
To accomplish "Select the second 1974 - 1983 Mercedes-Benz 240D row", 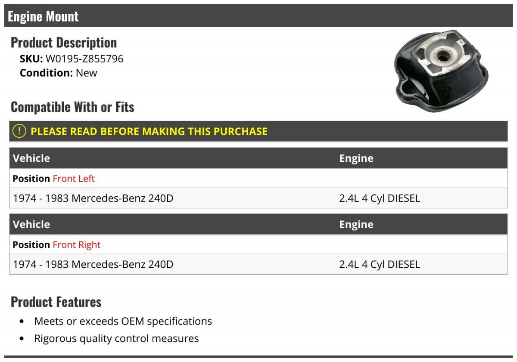I will (x=258, y=264).
